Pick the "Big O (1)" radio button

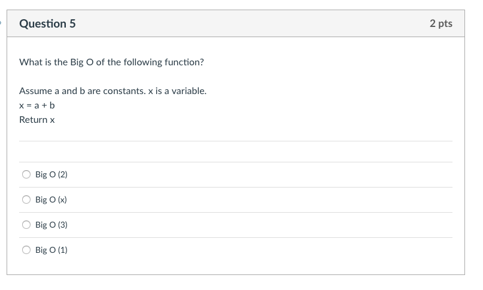26,250
